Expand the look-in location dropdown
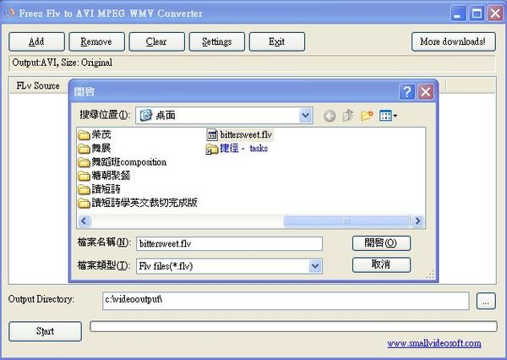This screenshot has height=360, width=507. point(306,115)
